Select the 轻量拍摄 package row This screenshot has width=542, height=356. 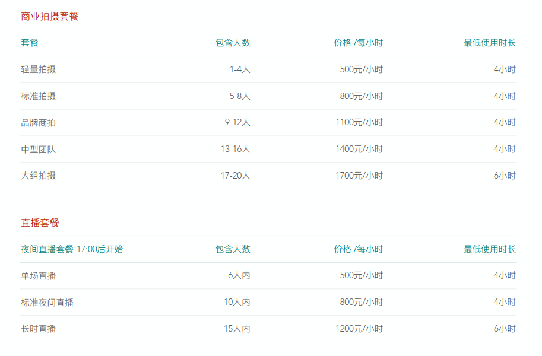point(268,69)
